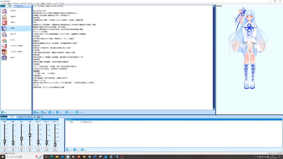This screenshot has width=283, height=159.
Task: Select 結月ゆかり voice preset
Action: point(16,11)
